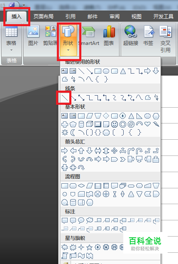Open the 视图 ribbon tab
The image size is (178, 264).
click(x=137, y=17)
